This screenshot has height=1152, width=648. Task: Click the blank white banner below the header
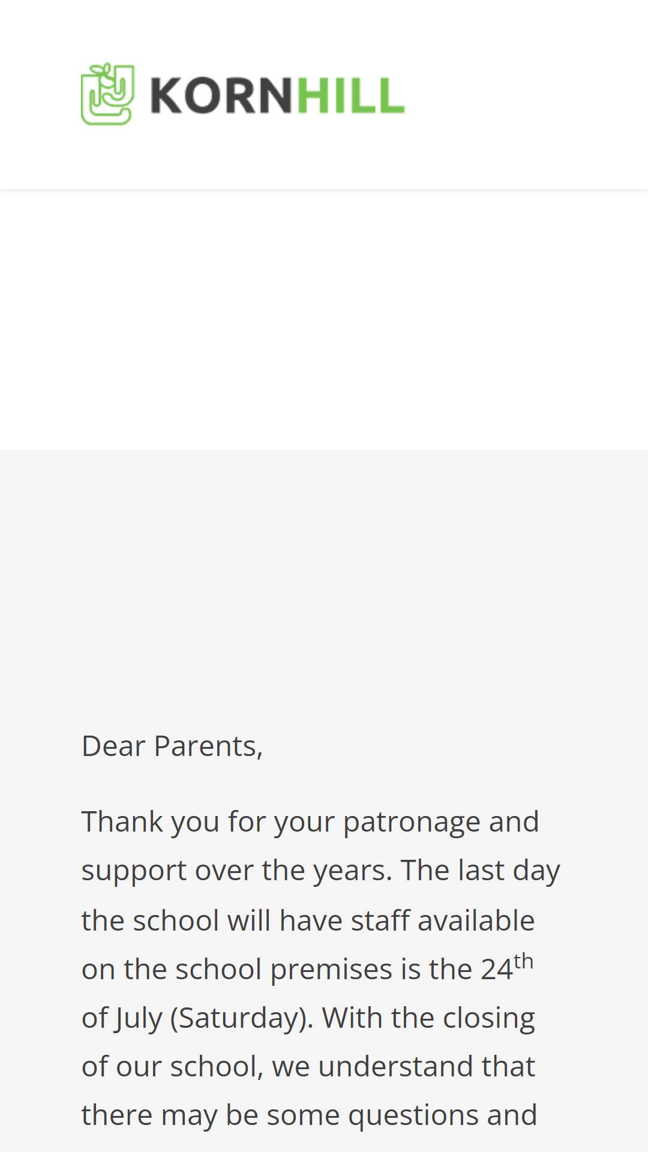click(x=324, y=320)
